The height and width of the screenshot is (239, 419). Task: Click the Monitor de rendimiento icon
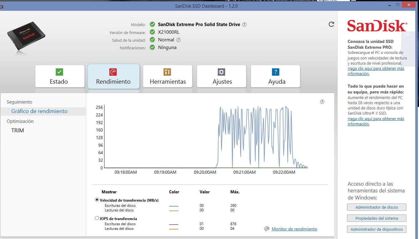pos(267,229)
